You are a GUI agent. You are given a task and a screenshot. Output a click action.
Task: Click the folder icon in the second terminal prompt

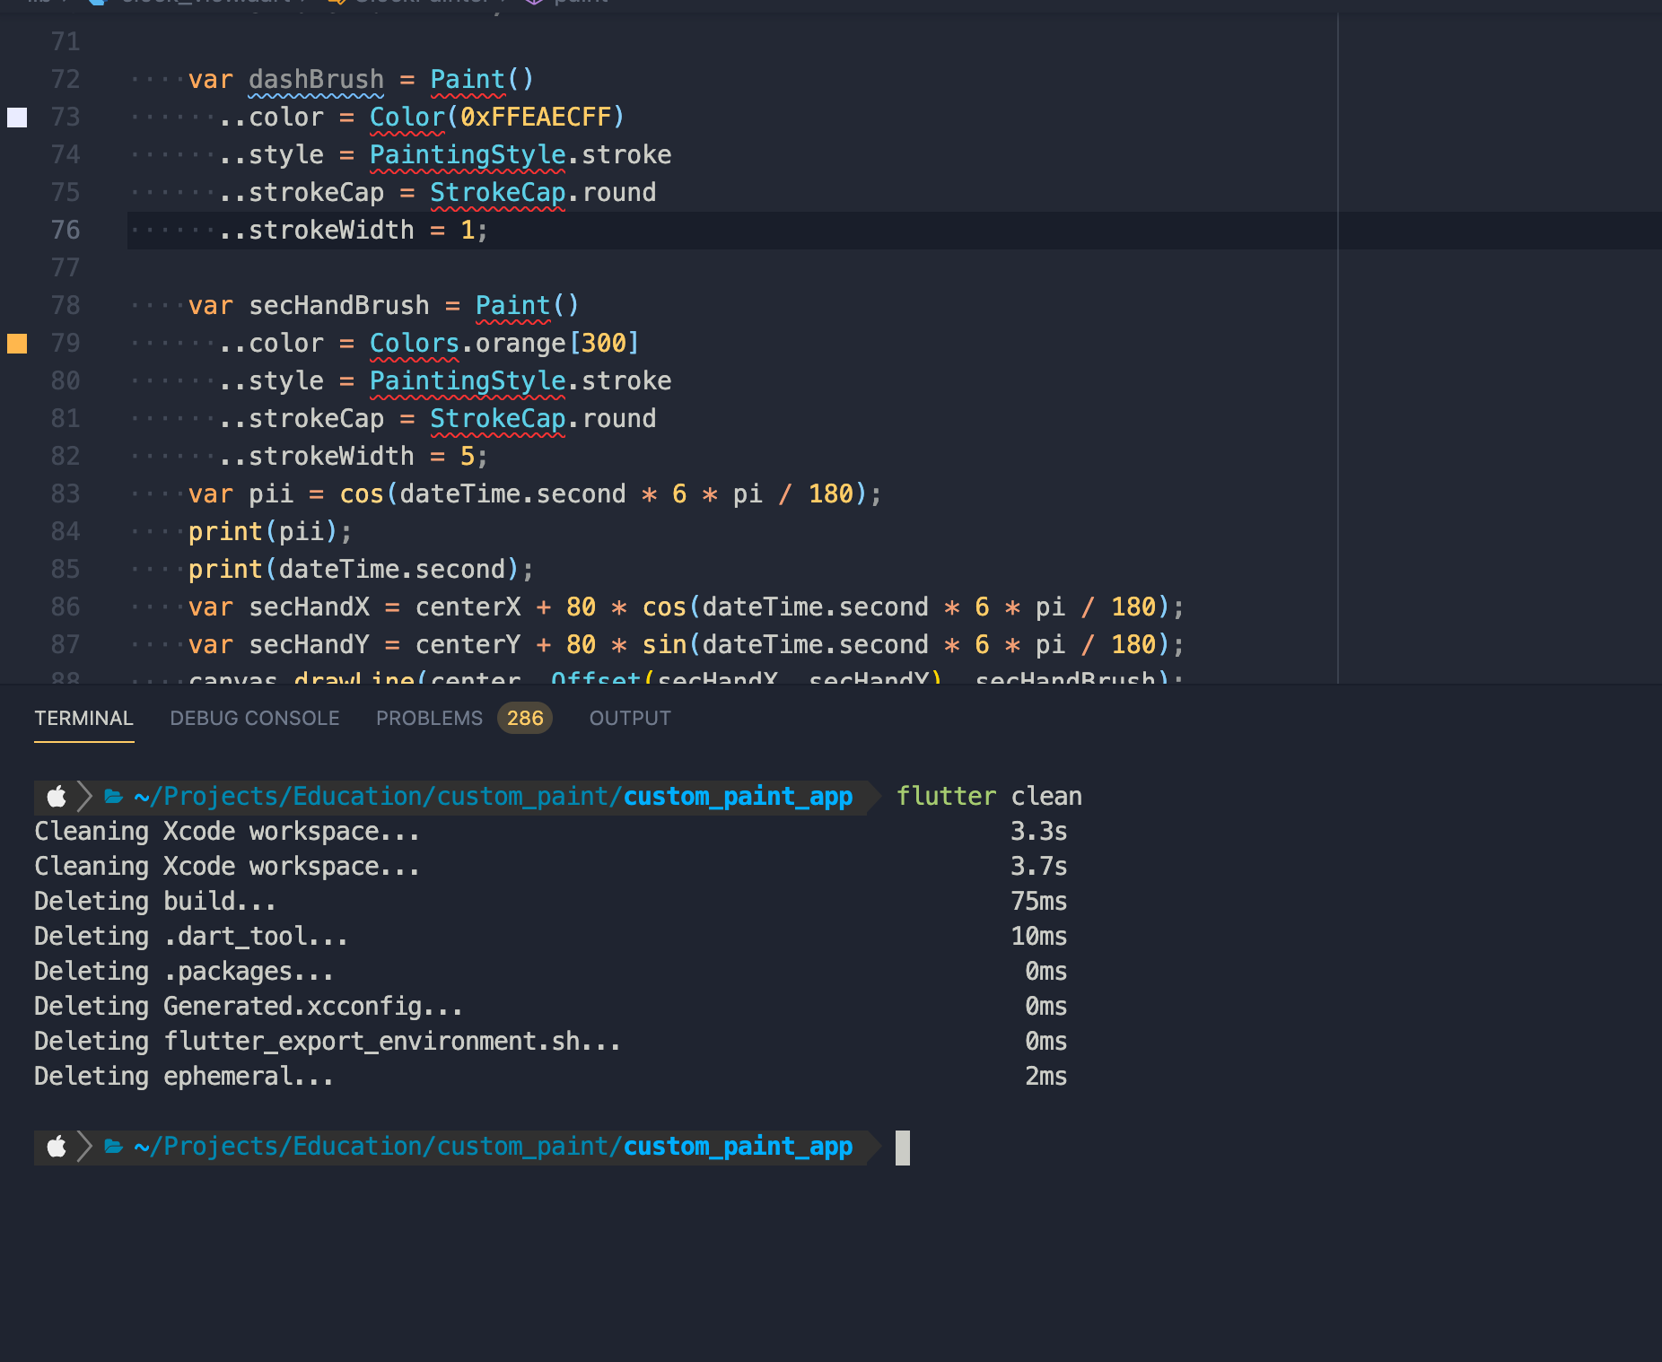pyautogui.click(x=111, y=1146)
